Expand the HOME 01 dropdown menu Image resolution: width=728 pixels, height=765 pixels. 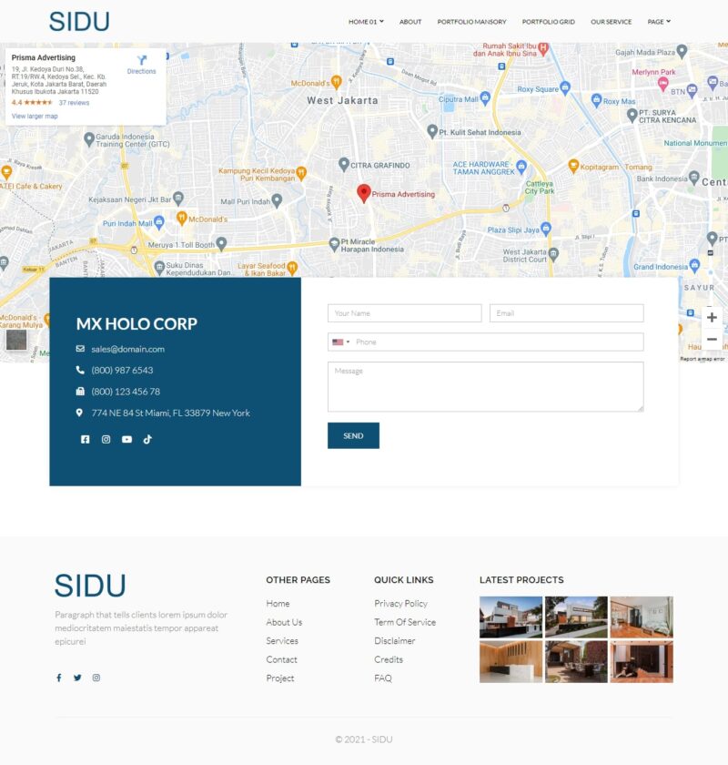coord(366,21)
